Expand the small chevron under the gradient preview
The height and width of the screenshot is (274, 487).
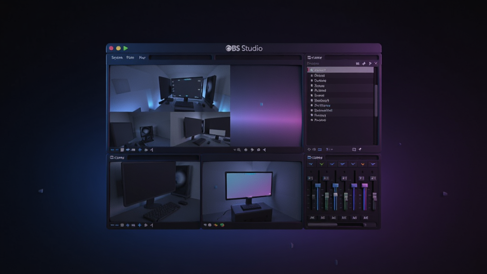(x=235, y=150)
